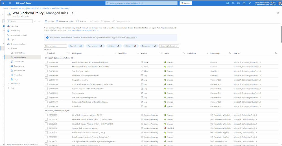The height and width of the screenshot is (146, 282).
Task: Open Resource visualizer in the sidebar
Action: (18, 44)
